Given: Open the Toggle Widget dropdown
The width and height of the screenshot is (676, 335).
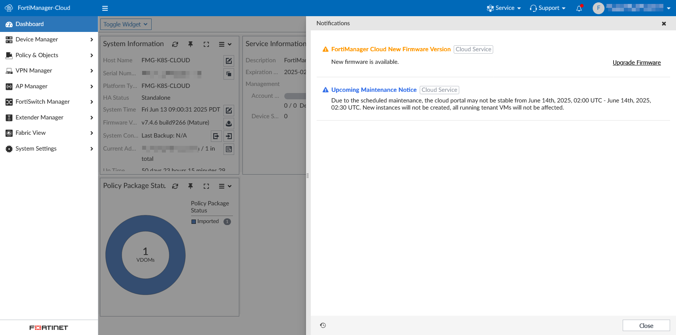Looking at the screenshot, I should pyautogui.click(x=126, y=24).
